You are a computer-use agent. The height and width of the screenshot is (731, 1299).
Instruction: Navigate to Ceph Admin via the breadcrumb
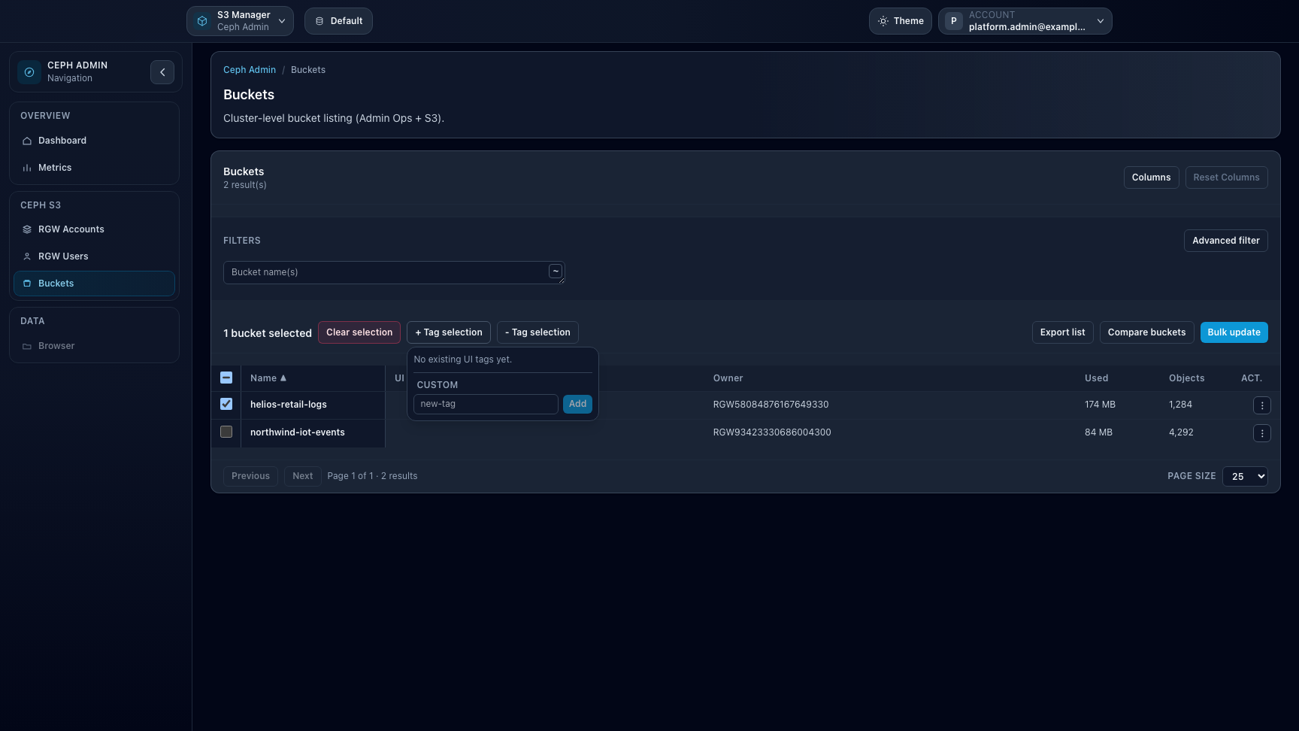(249, 69)
